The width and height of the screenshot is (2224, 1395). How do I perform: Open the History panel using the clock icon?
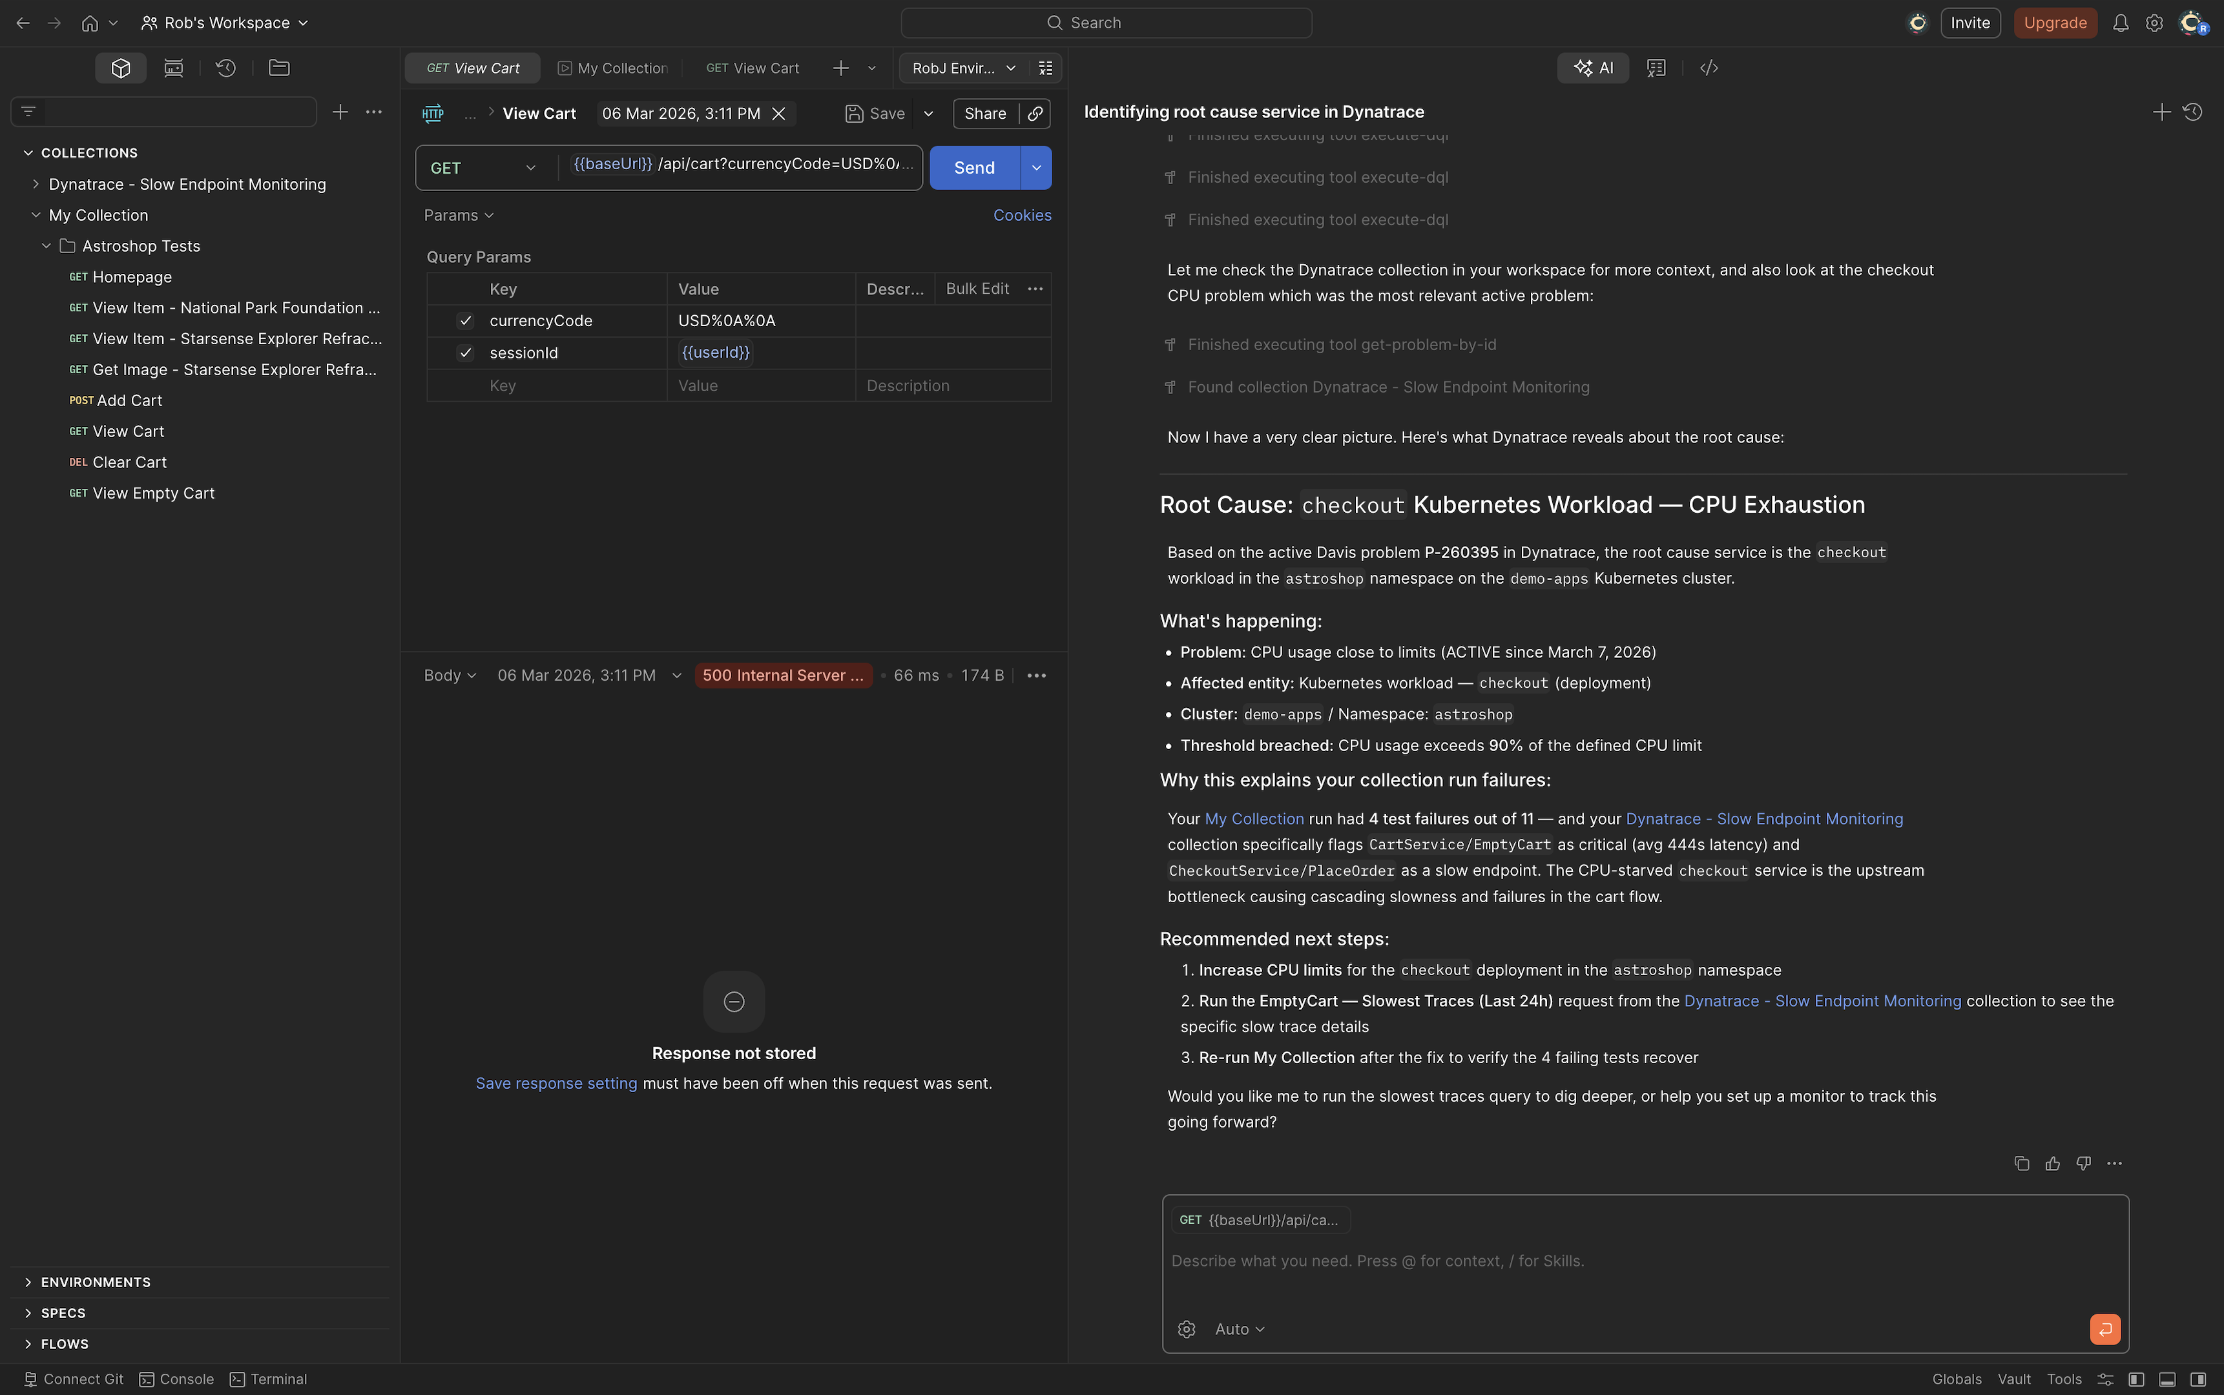click(x=226, y=67)
